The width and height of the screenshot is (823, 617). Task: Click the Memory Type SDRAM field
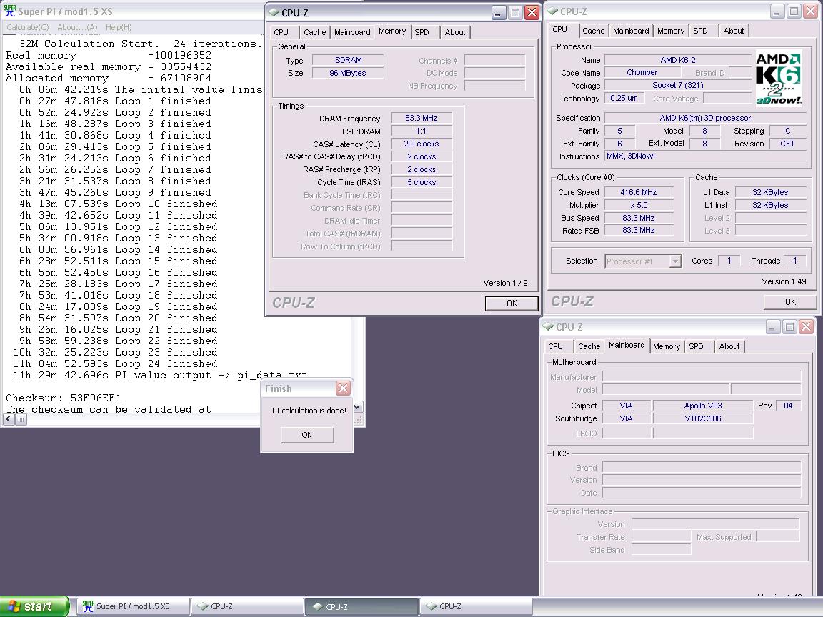point(348,60)
